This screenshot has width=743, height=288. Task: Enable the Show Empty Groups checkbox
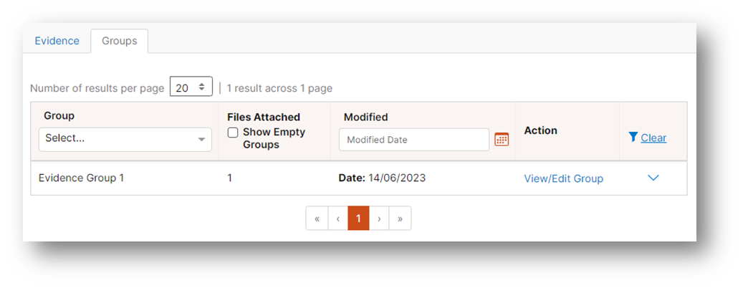click(233, 133)
